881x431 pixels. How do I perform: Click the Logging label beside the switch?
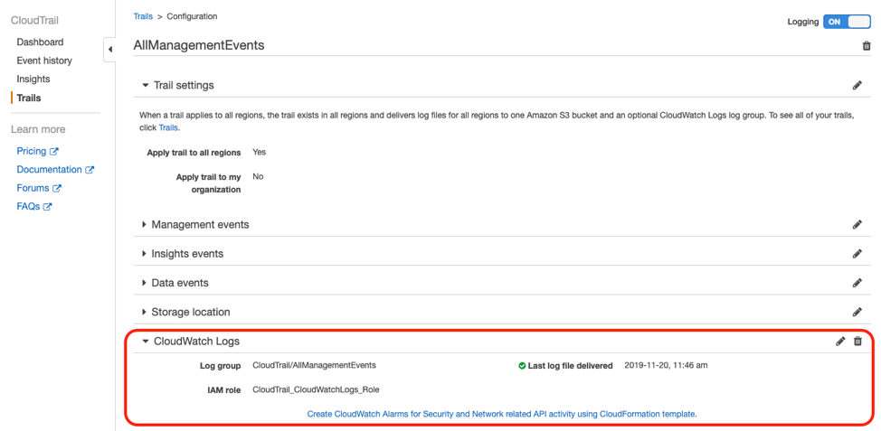803,22
